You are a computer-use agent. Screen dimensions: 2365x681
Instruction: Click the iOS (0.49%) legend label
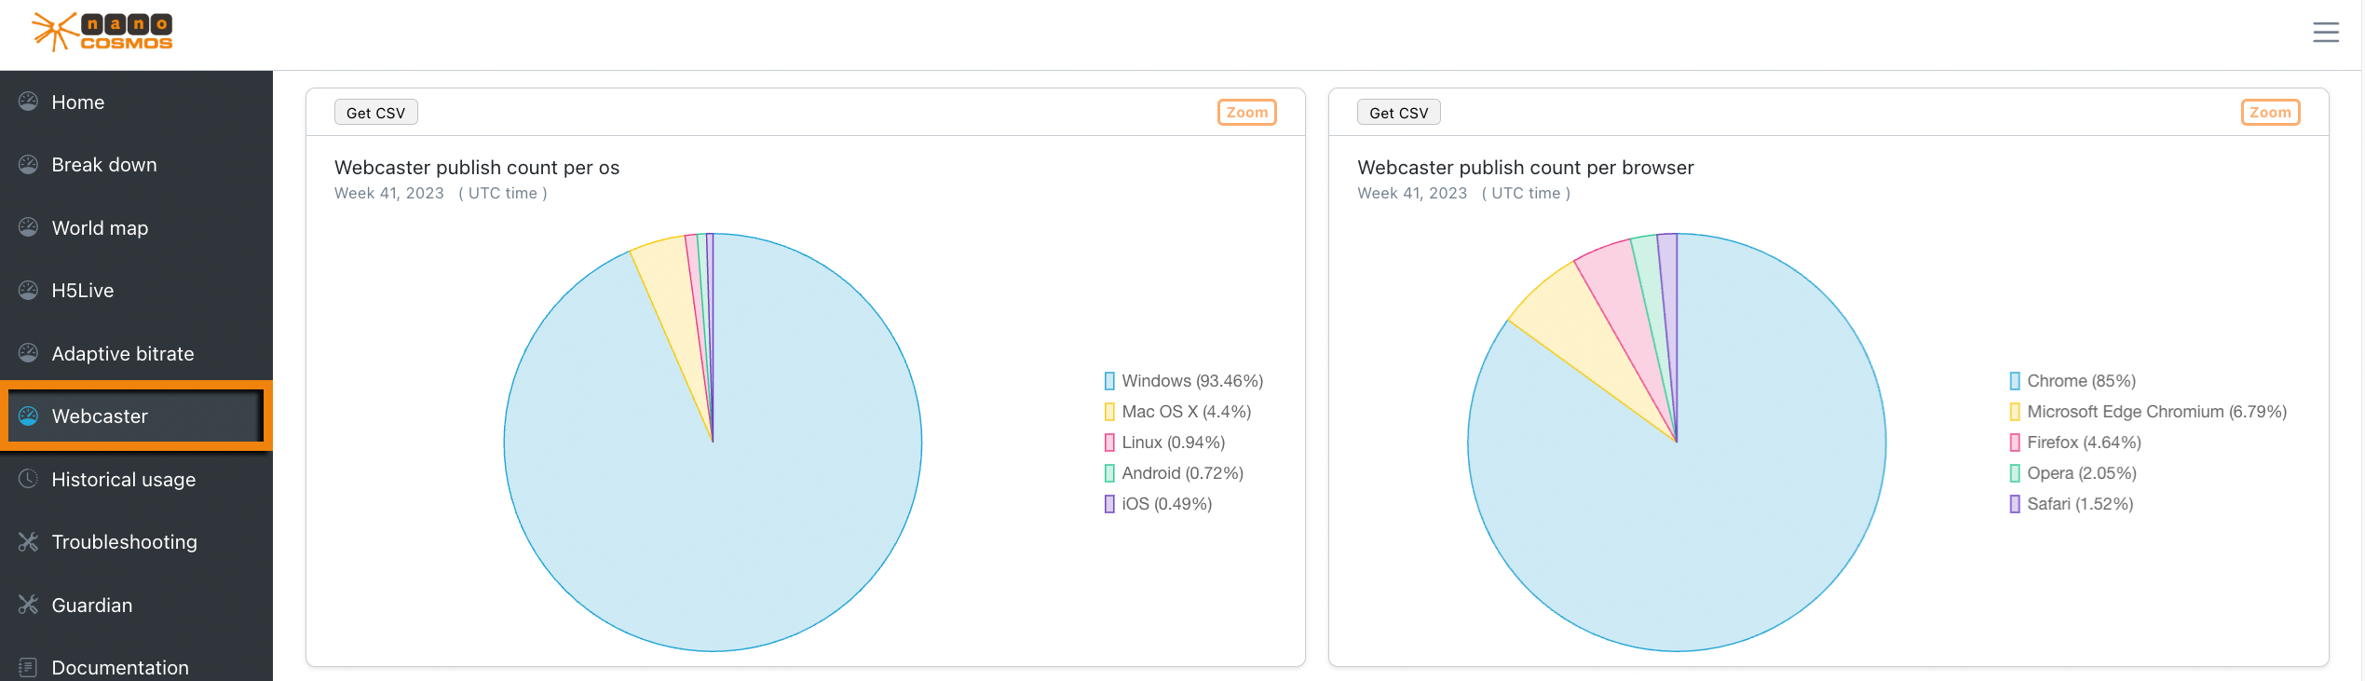(1167, 504)
